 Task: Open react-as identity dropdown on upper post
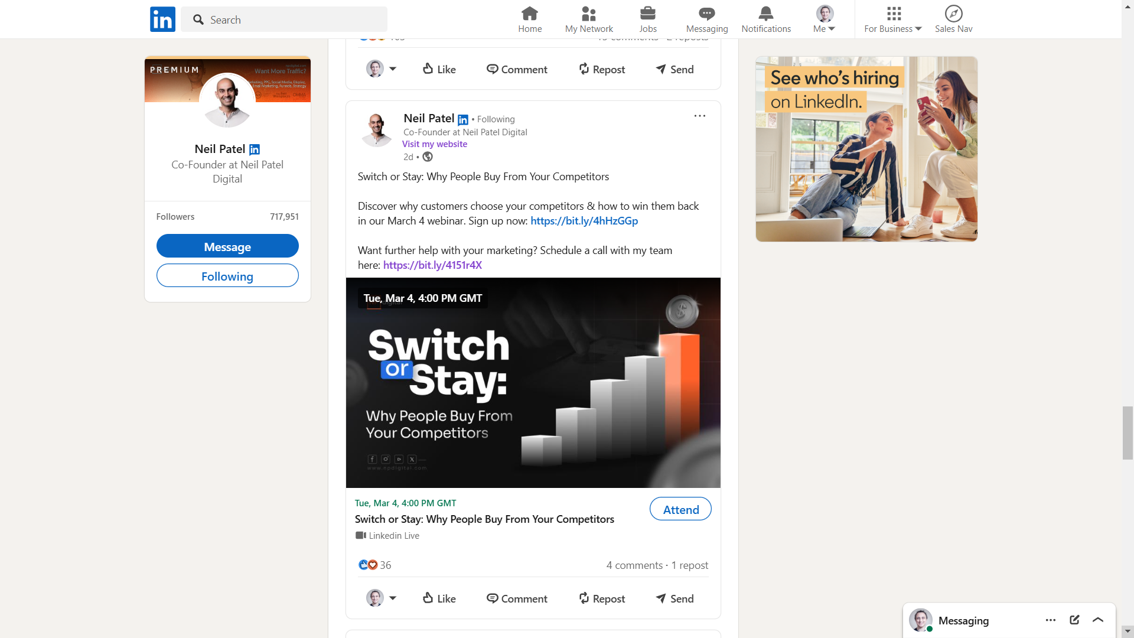click(382, 69)
